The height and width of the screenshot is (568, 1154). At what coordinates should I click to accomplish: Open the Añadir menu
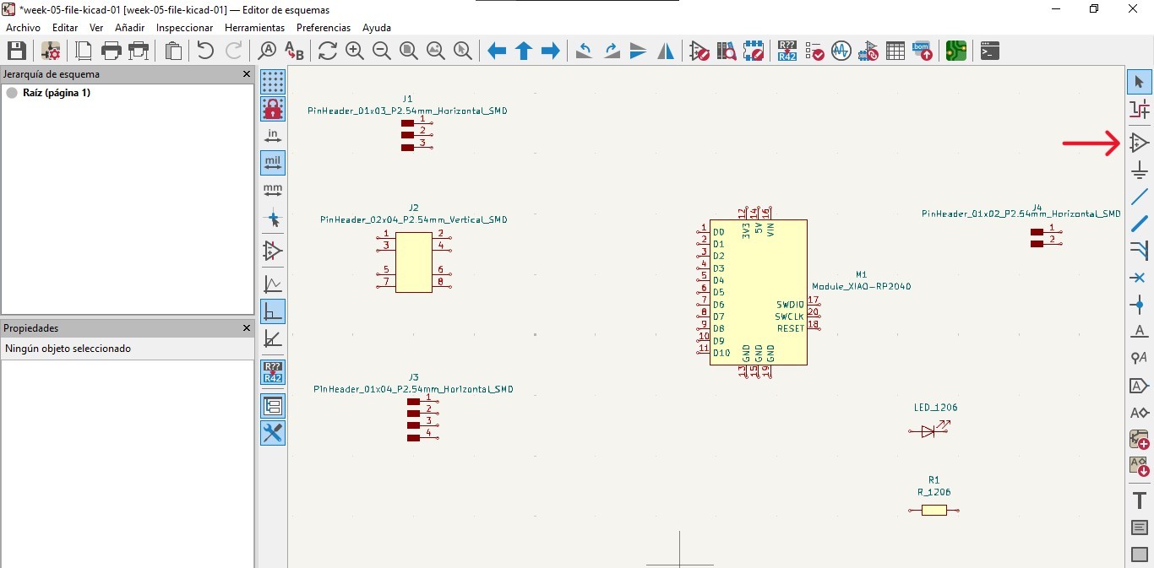(x=130, y=28)
